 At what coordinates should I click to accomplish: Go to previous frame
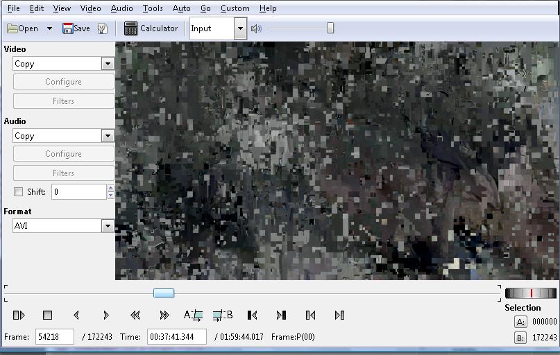coord(76,315)
